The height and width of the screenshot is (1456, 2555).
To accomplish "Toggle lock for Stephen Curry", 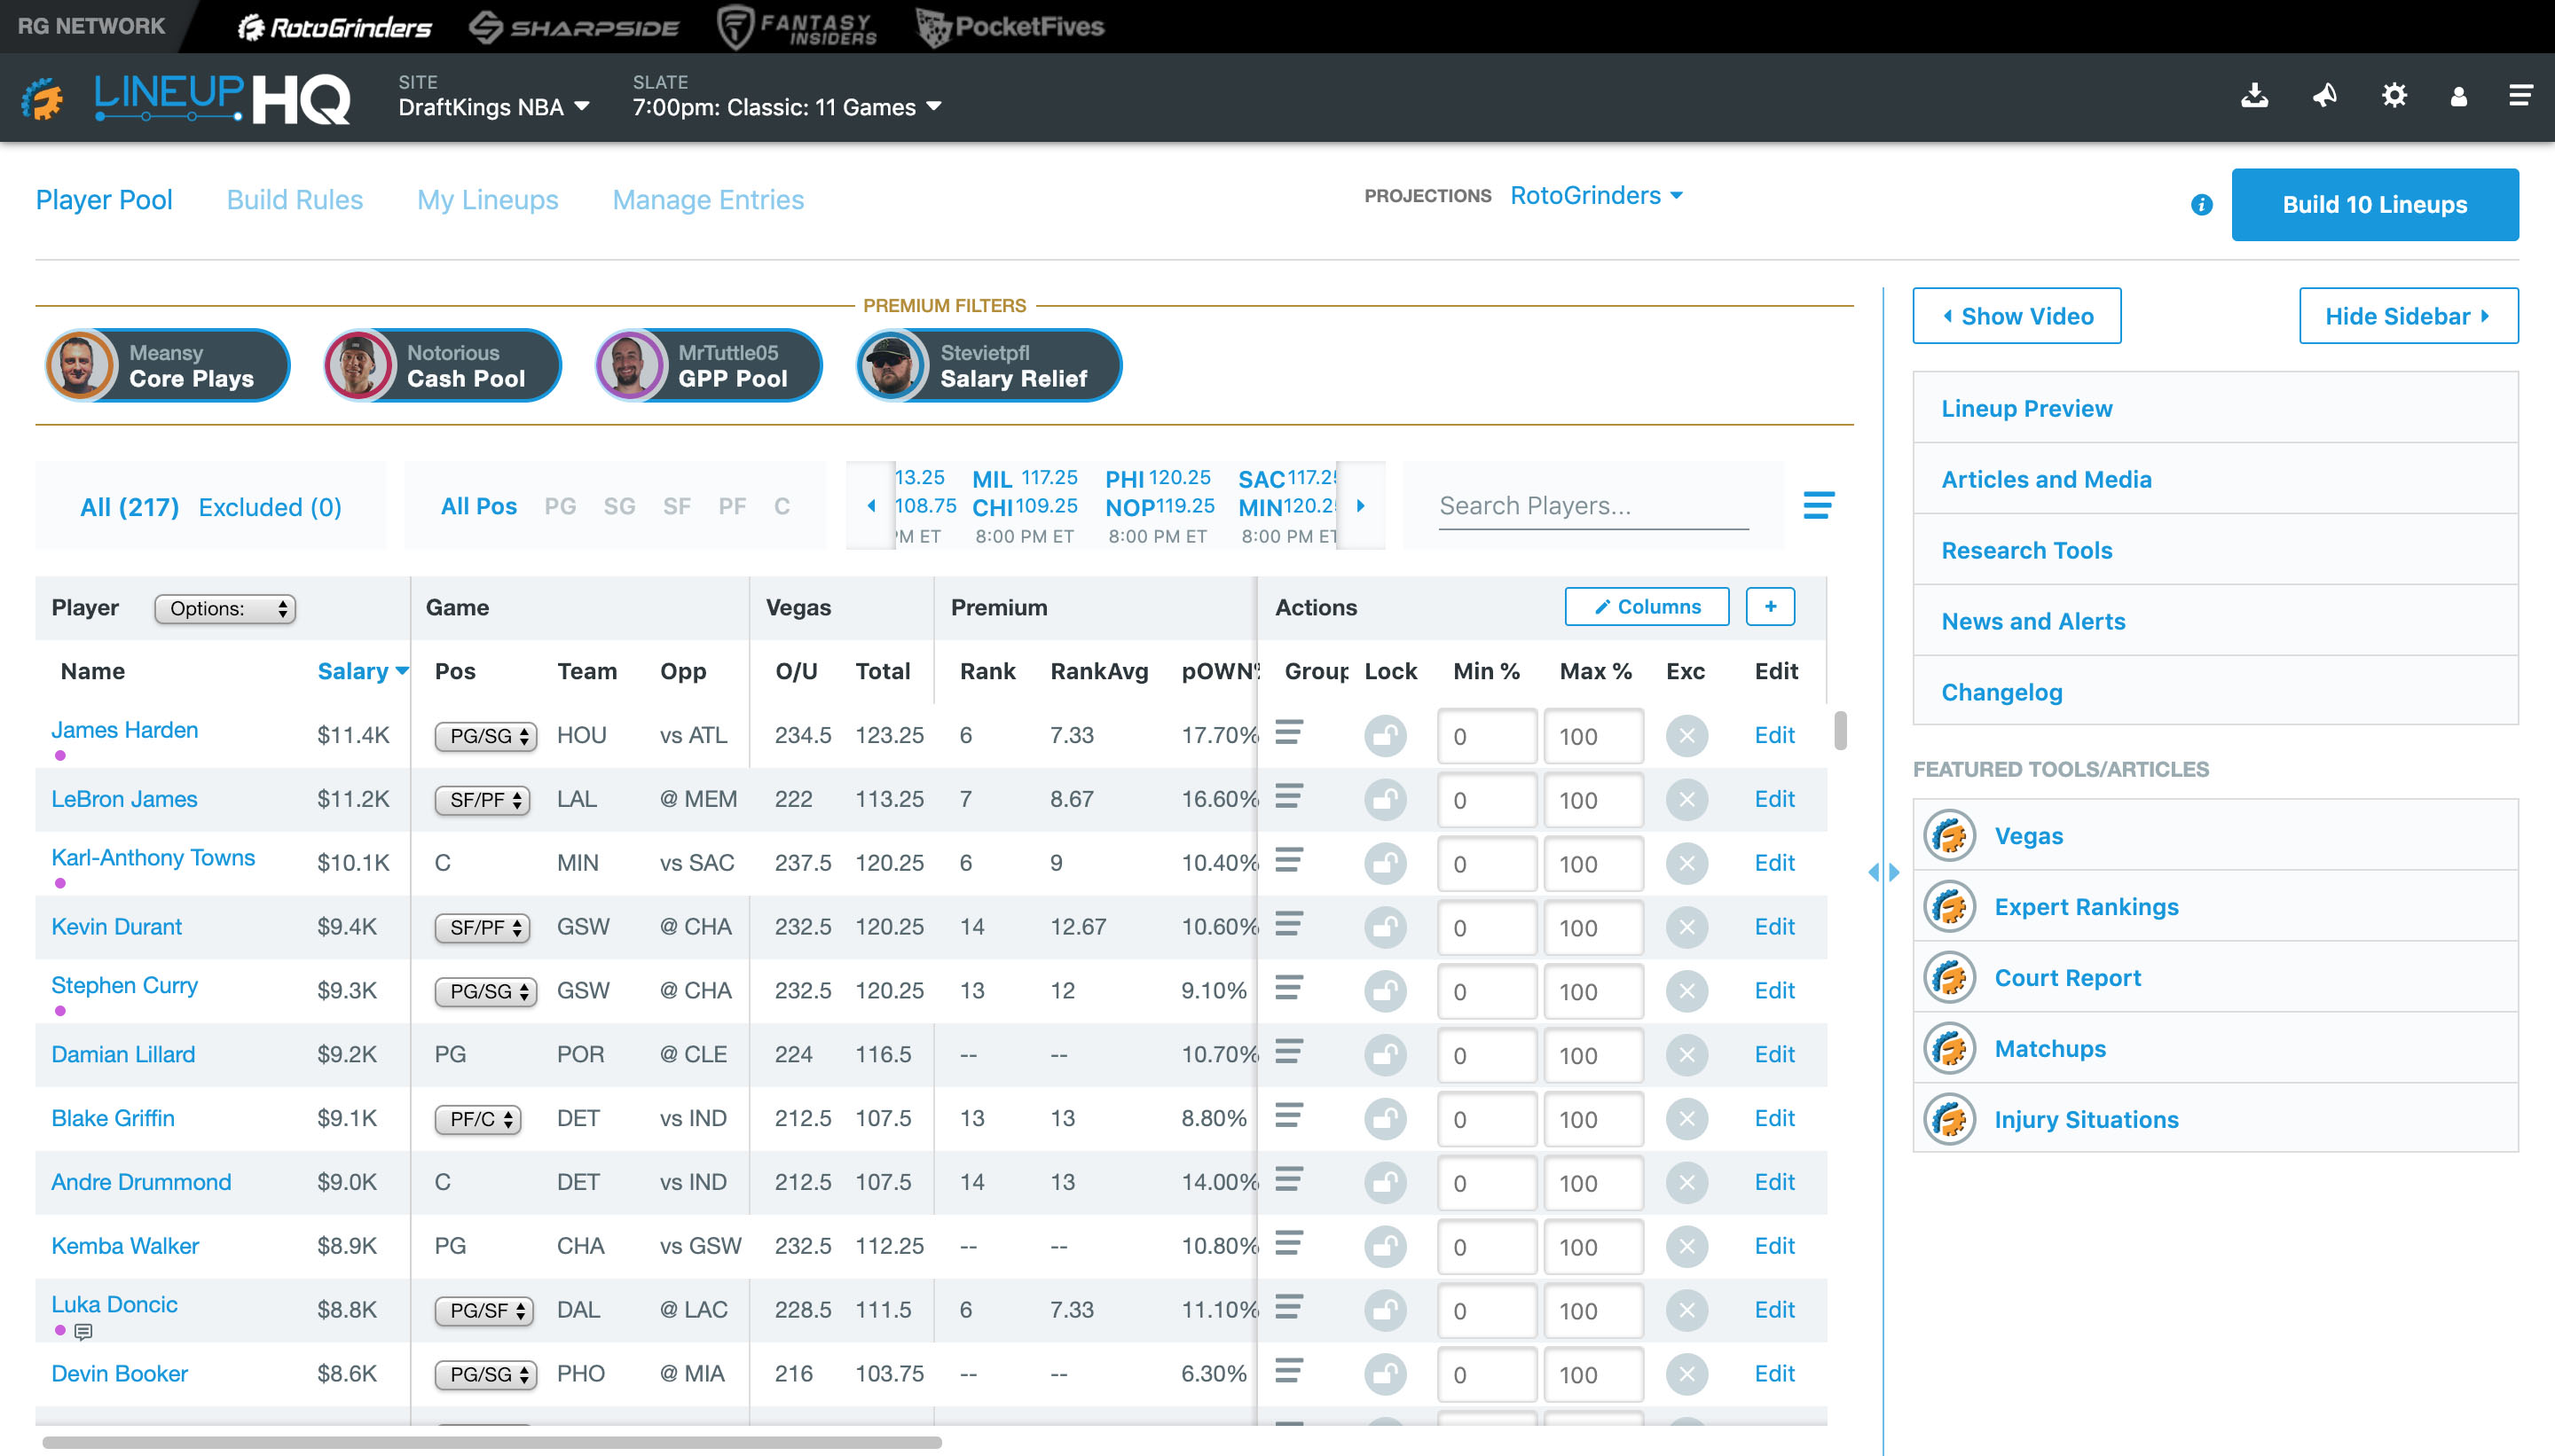I will tap(1385, 991).
